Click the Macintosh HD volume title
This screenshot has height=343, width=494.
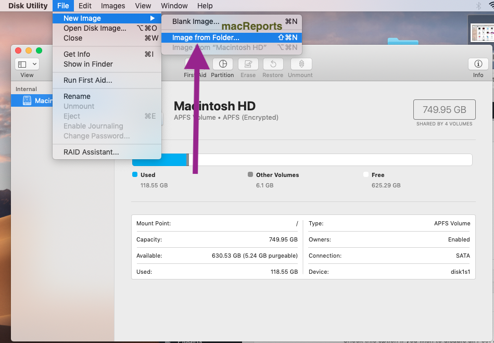(214, 106)
